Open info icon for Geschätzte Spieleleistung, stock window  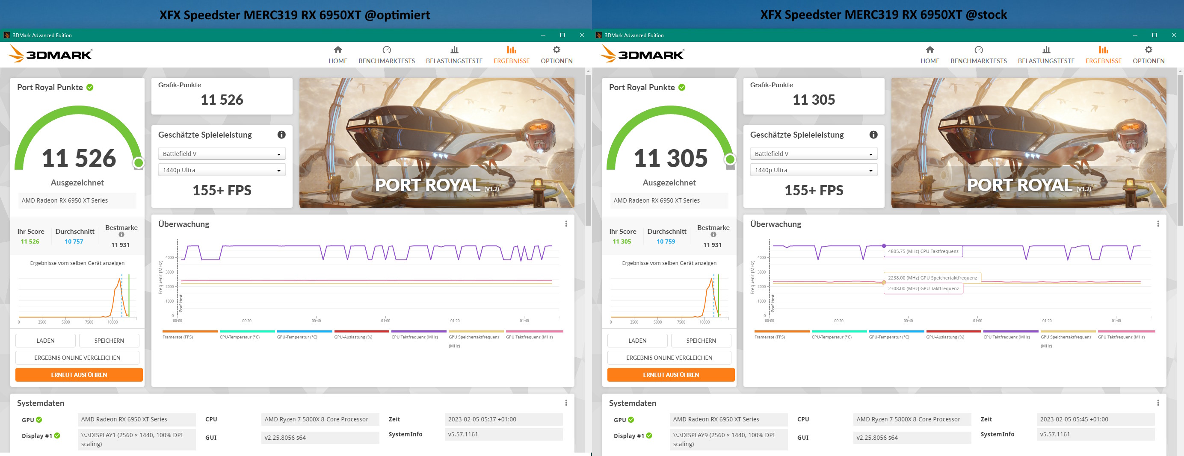[873, 135]
